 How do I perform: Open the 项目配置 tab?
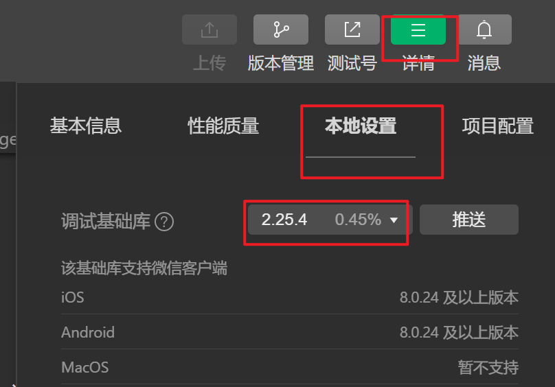(498, 126)
